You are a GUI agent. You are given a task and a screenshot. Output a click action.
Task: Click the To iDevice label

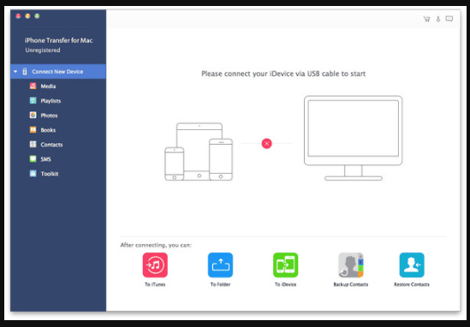(285, 284)
